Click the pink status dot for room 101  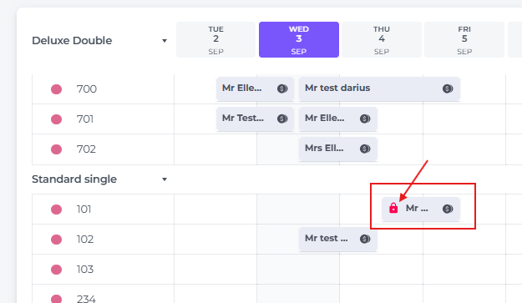[x=56, y=210]
